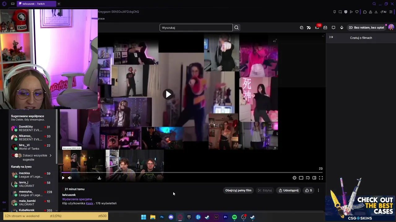
Task: Cast the video to another device
Action: click(x=308, y=178)
